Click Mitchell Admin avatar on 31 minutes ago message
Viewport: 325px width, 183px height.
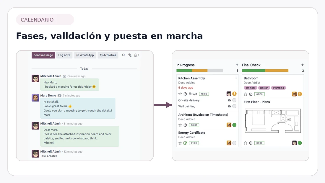pyautogui.click(x=35, y=126)
